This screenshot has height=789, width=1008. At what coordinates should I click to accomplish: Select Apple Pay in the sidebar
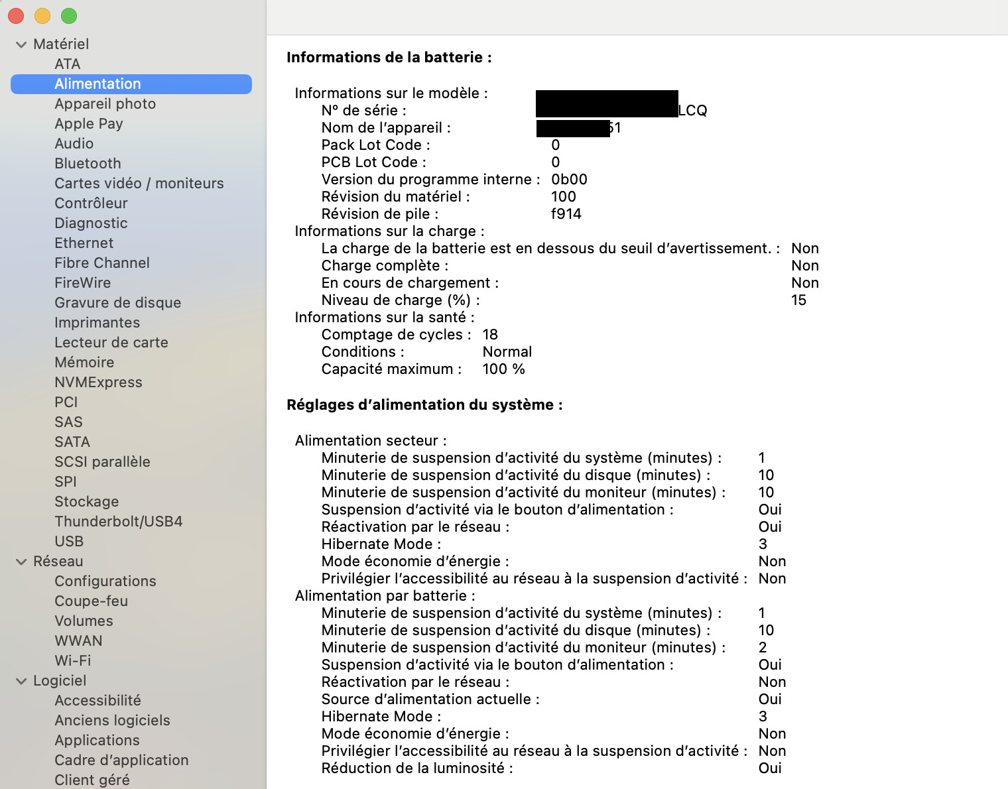tap(88, 123)
